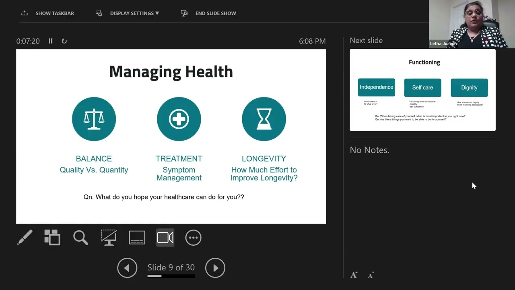
Task: Click the Functioning next slide thumbnail
Action: (422, 90)
